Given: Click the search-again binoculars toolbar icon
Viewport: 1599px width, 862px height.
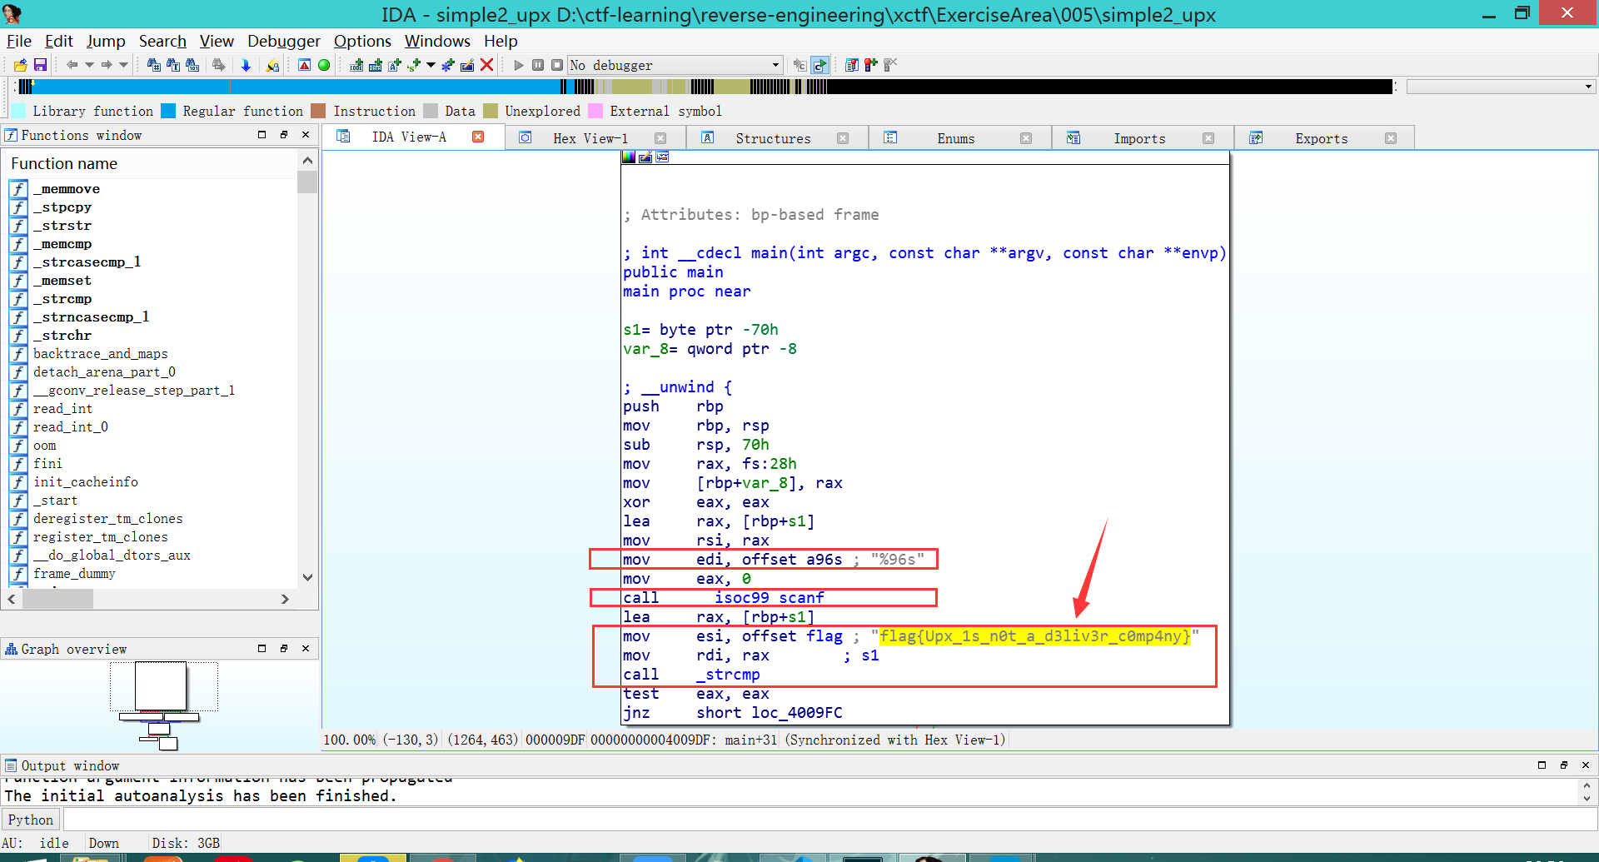Looking at the screenshot, I should 217,64.
